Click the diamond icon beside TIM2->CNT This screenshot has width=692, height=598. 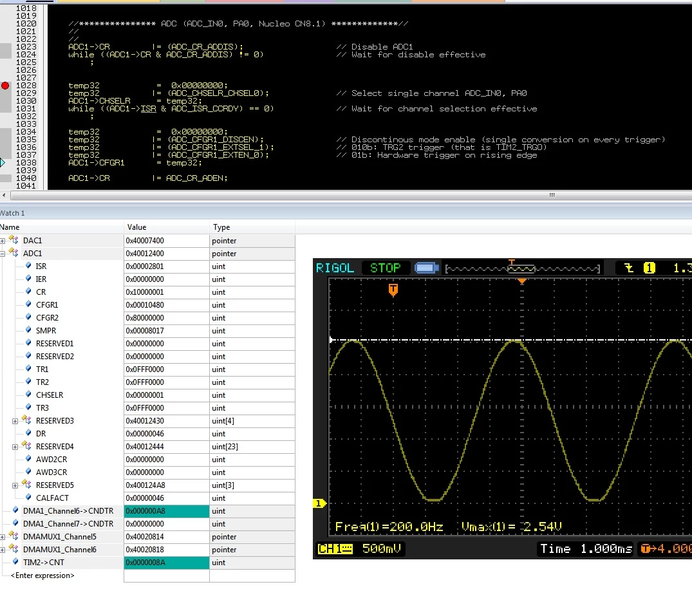tap(16, 562)
